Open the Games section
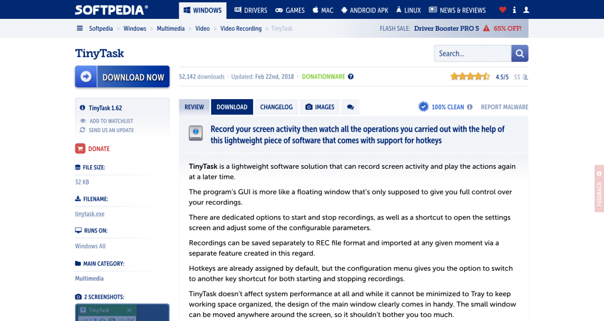This screenshot has width=604, height=321. [x=290, y=10]
